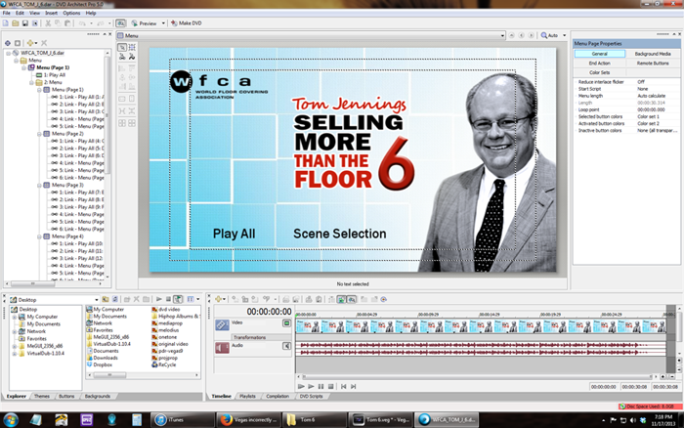This screenshot has width=684, height=428.
Task: Switch to the Themes tab
Action: 42,396
